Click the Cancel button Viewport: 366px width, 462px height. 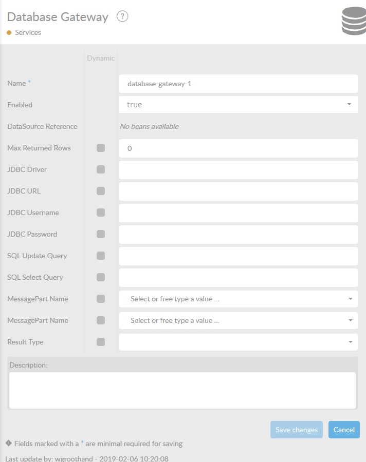point(344,430)
